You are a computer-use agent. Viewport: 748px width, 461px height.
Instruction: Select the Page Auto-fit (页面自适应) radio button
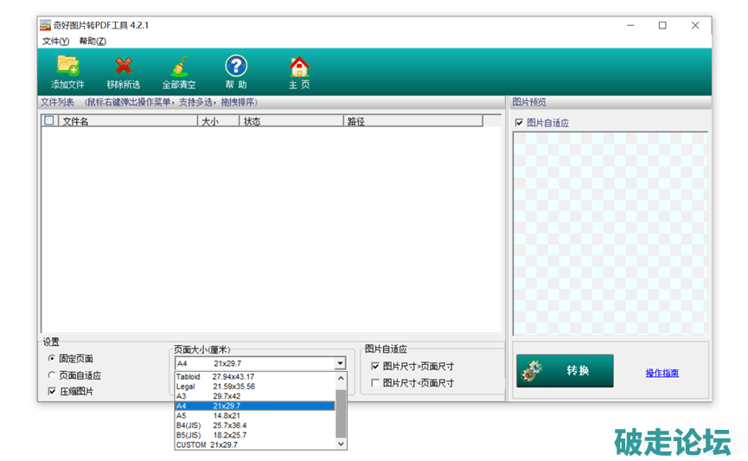click(52, 375)
